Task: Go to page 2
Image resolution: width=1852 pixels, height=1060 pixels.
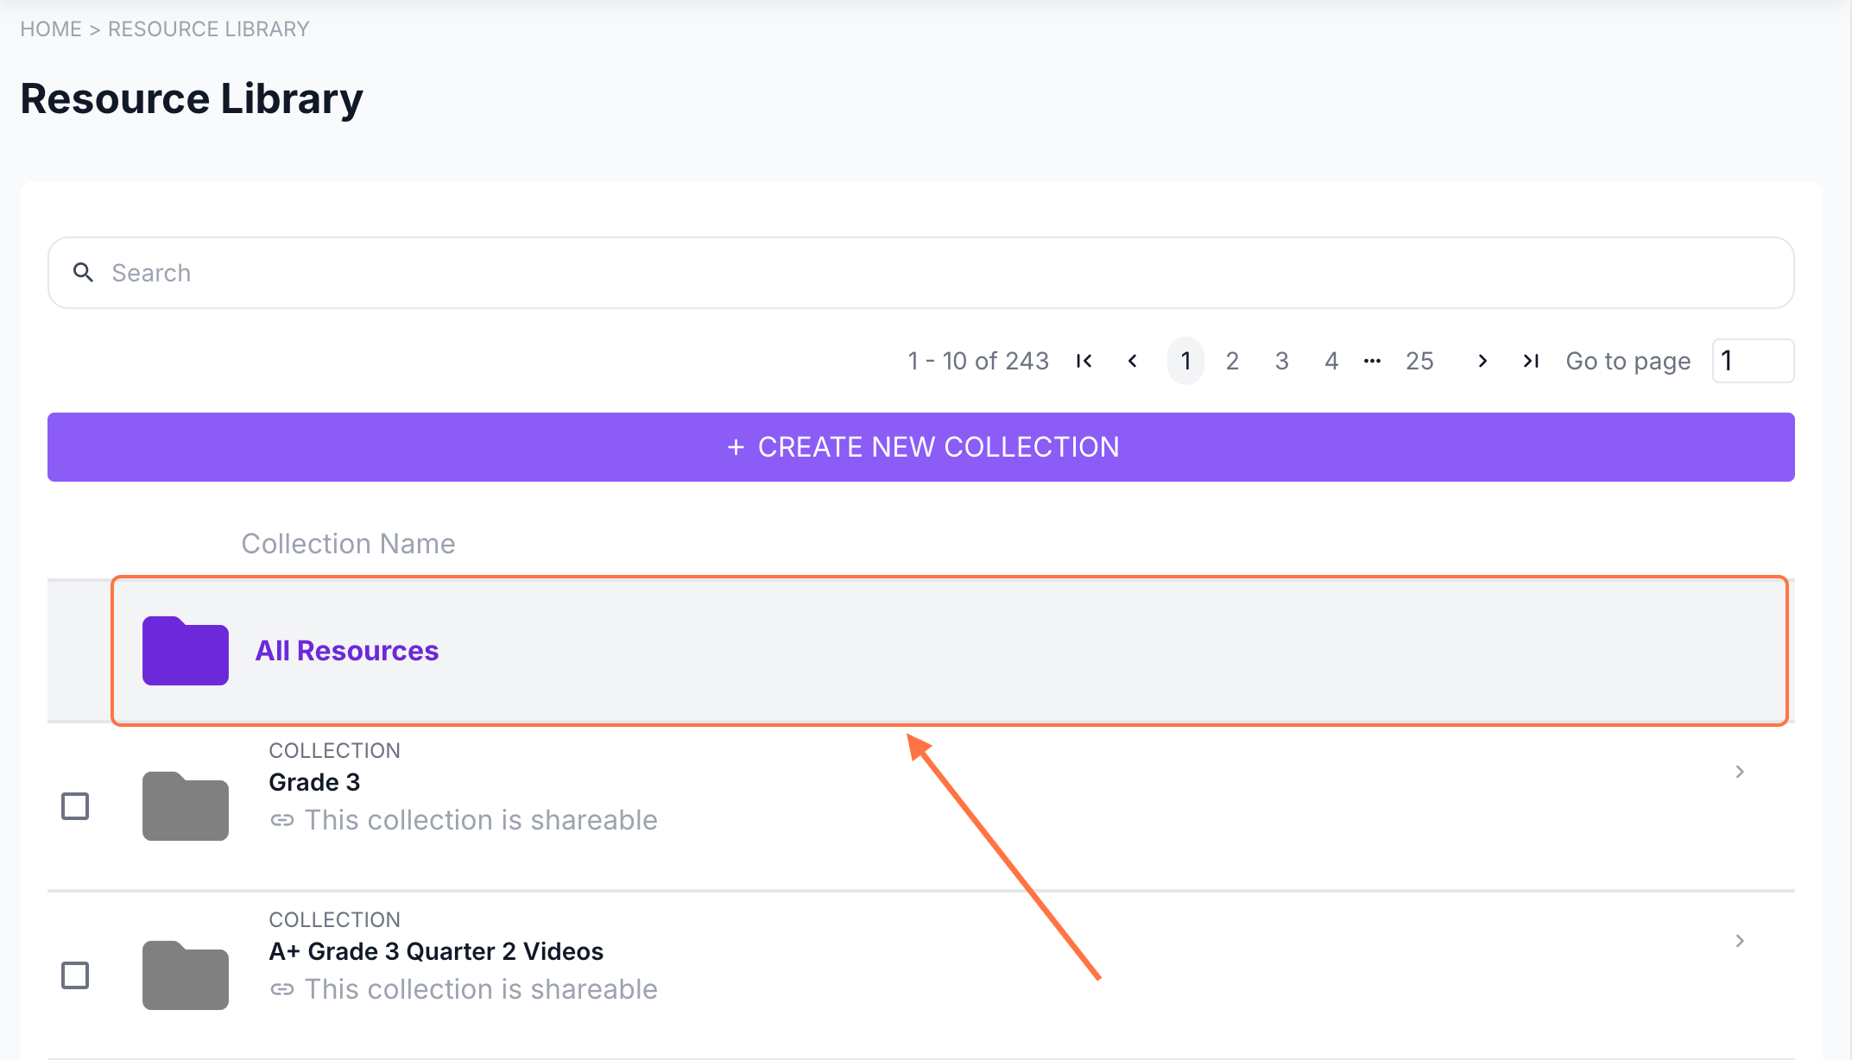Action: 1232,361
